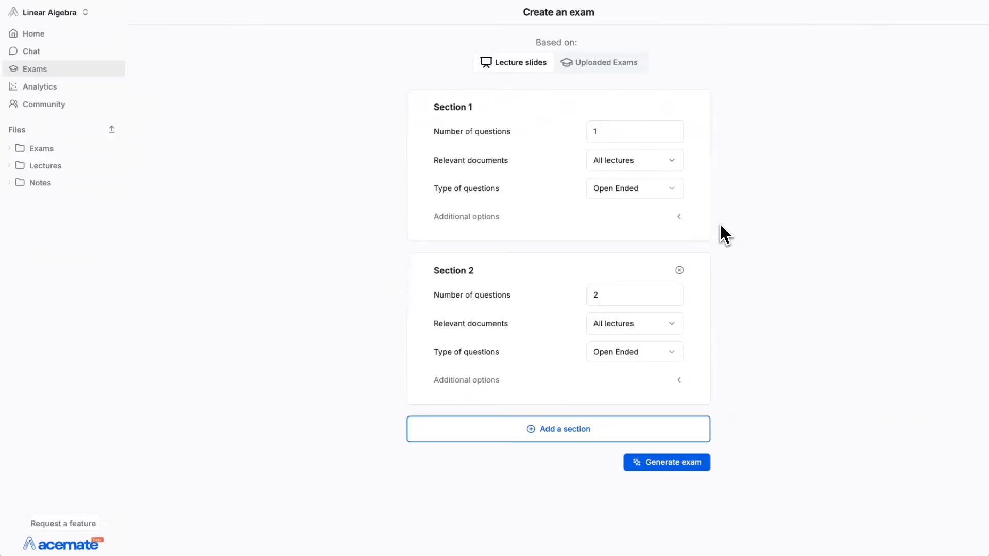Open Chat from the sidebar

(31, 51)
